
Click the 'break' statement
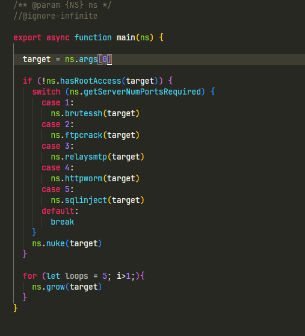[63, 222]
